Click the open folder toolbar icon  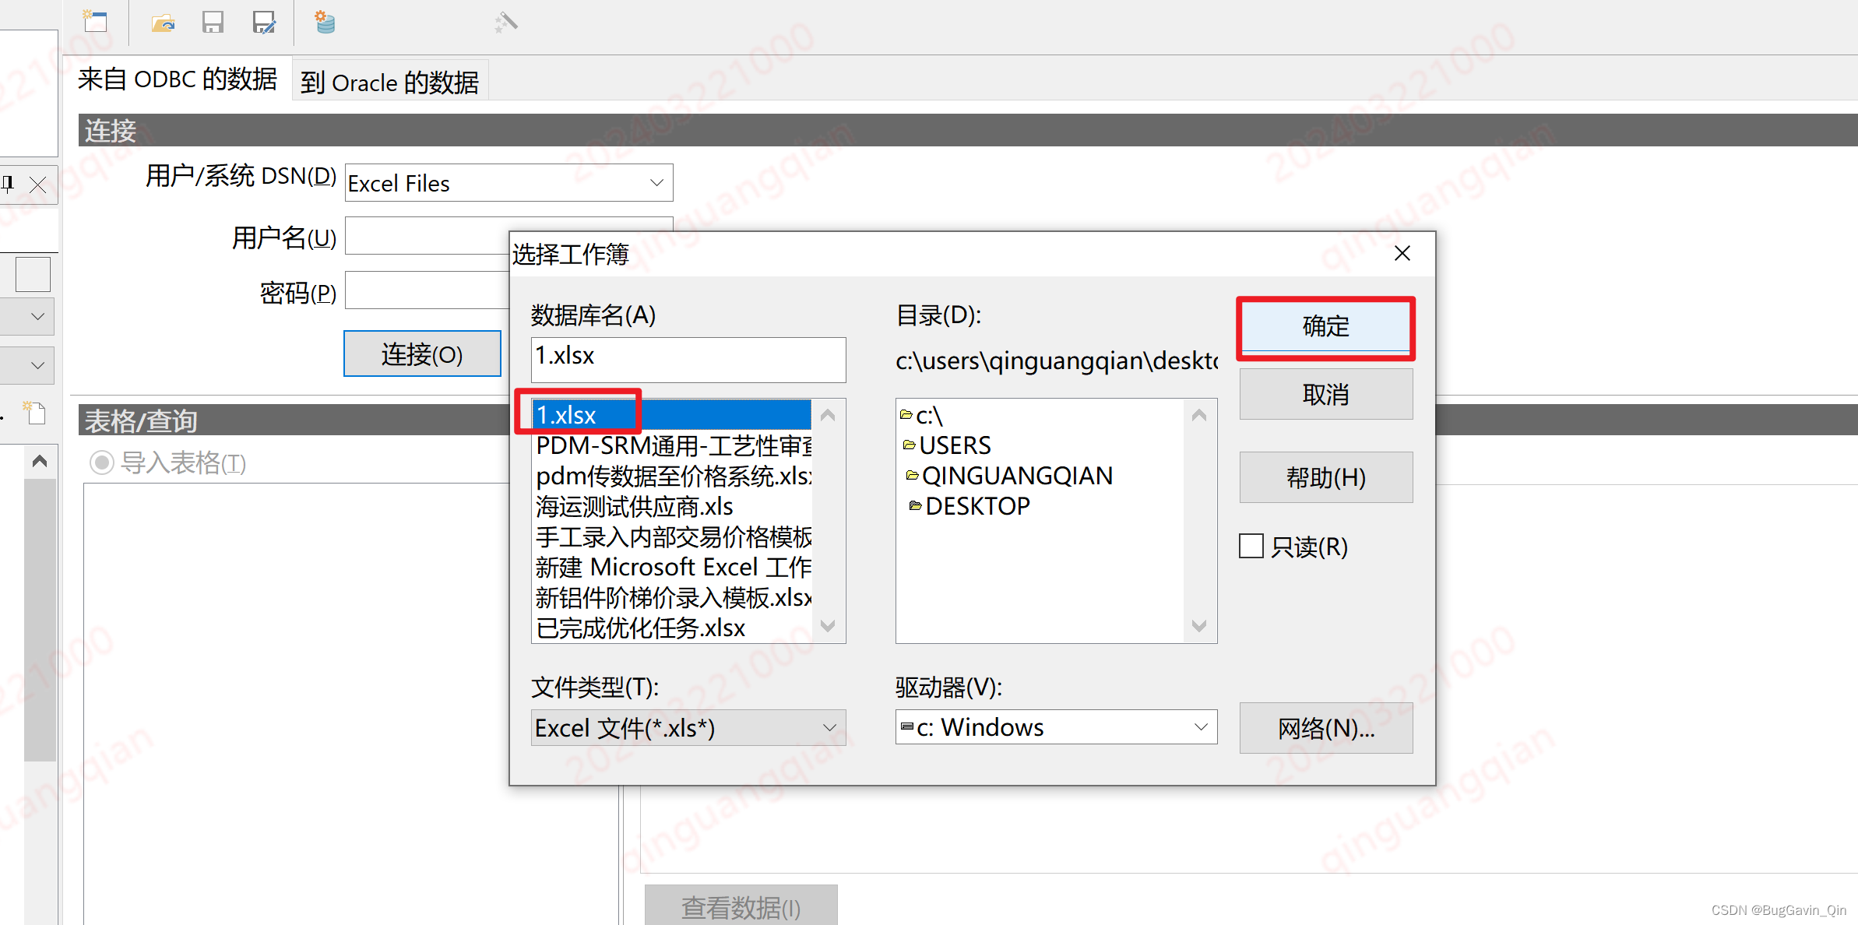pyautogui.click(x=163, y=22)
